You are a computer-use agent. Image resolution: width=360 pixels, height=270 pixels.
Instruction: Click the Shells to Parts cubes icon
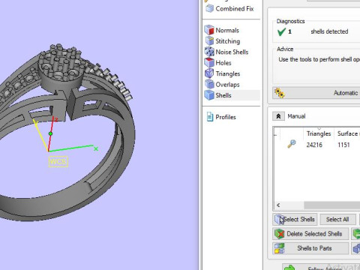click(280, 248)
